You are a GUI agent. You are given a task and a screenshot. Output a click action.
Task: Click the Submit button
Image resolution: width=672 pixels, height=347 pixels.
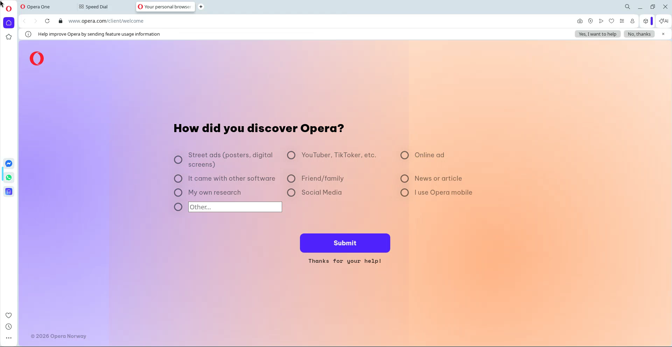345,243
